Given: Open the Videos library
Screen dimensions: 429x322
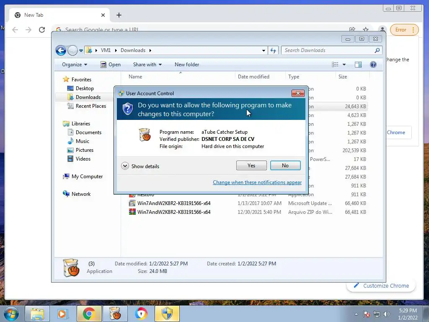Looking at the screenshot, I should point(83,159).
